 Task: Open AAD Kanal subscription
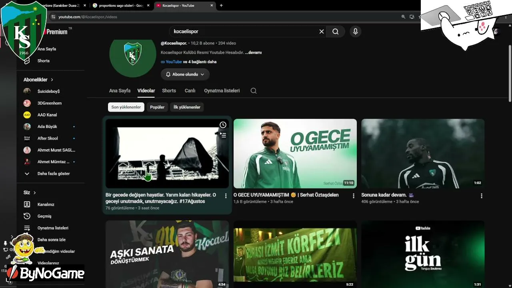pyautogui.click(x=47, y=115)
